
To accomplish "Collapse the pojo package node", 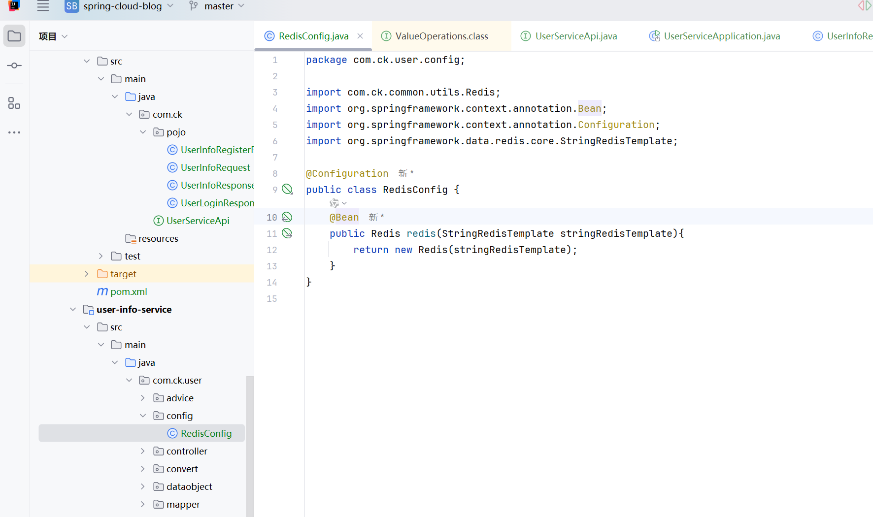I will (x=143, y=132).
